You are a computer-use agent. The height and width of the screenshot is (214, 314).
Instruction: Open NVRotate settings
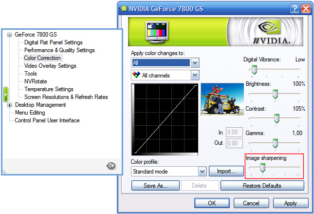click(36, 81)
